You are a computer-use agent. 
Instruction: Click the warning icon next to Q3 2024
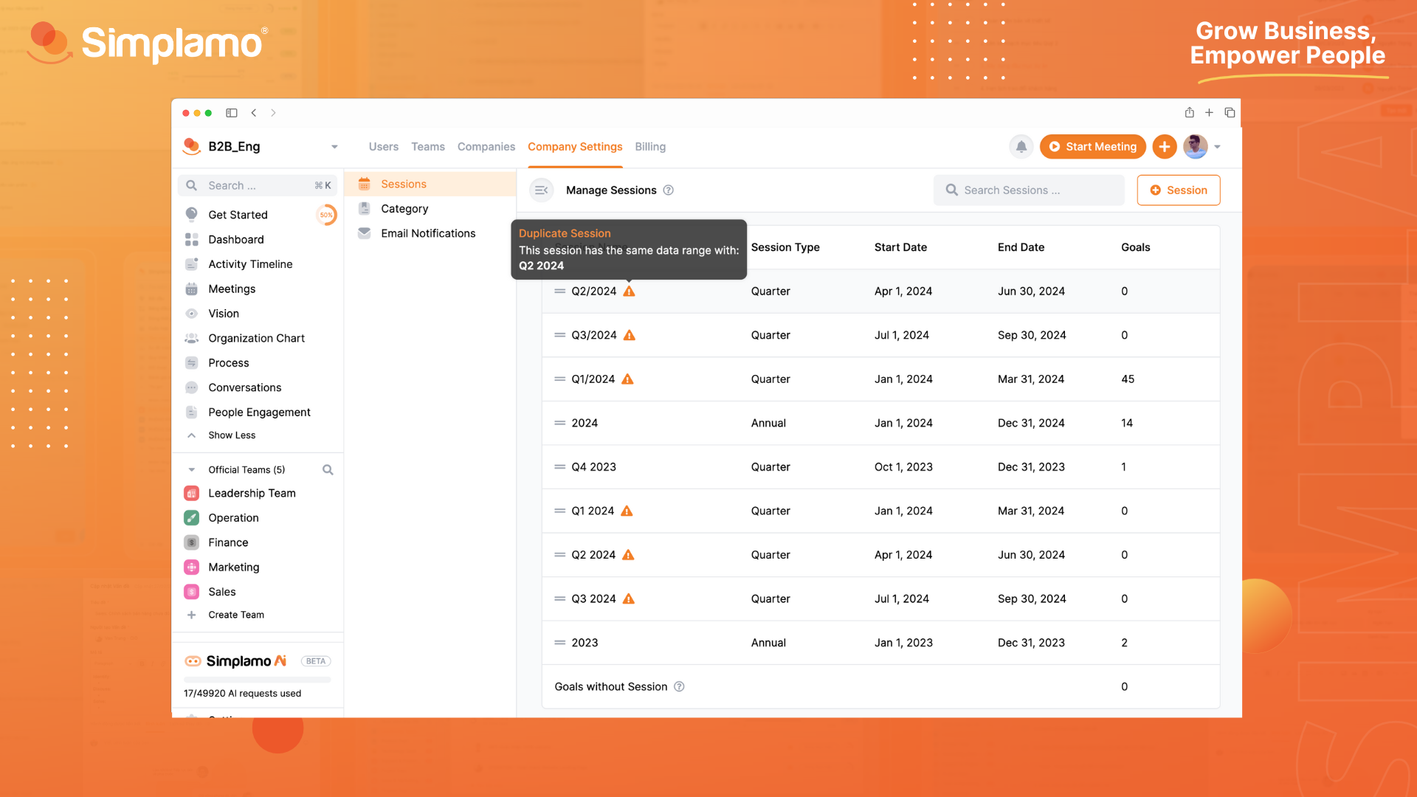(629, 598)
